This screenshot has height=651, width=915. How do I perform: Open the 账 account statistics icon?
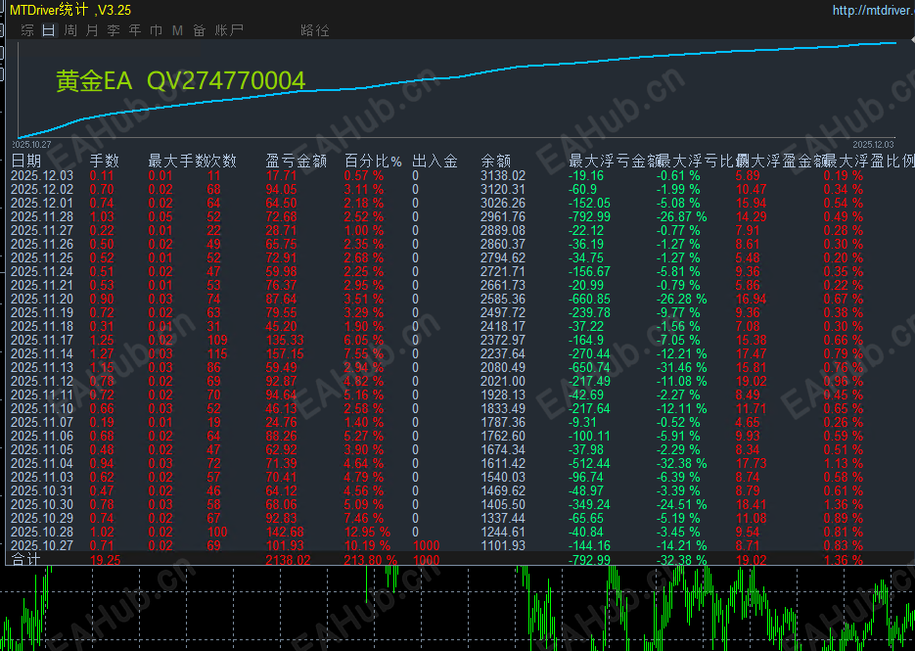(221, 30)
